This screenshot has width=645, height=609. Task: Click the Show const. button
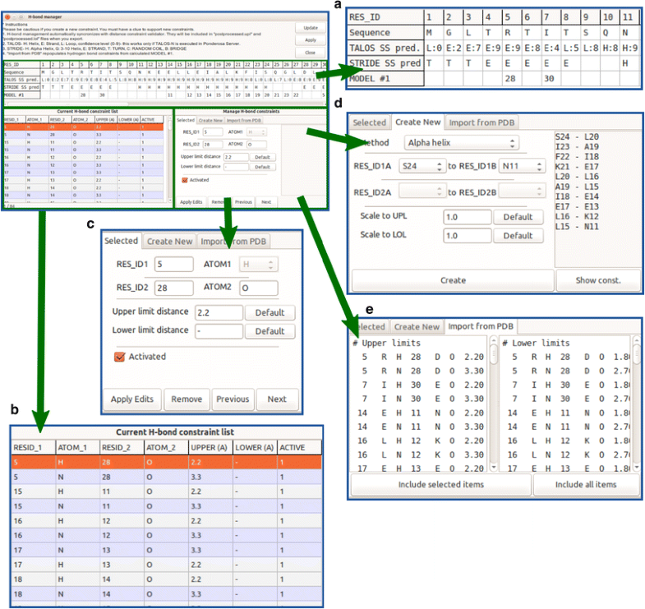pos(597,280)
